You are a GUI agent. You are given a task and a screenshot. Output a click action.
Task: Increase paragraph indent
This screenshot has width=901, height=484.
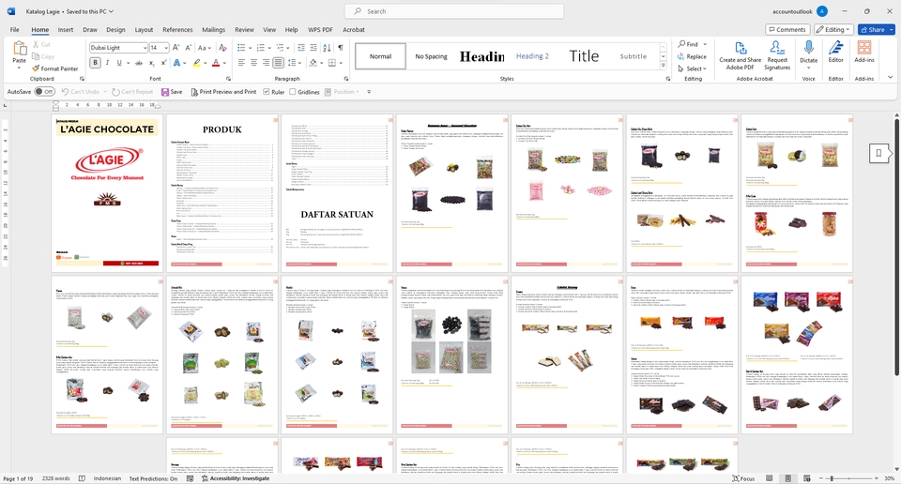click(x=313, y=48)
